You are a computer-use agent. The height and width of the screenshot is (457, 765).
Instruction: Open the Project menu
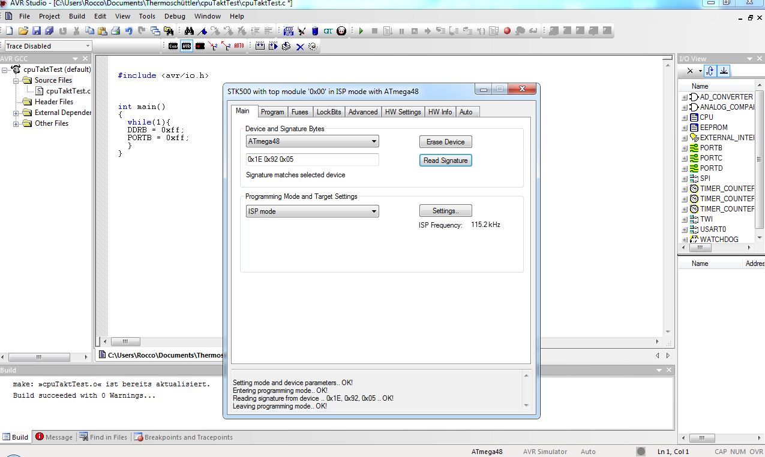[49, 16]
